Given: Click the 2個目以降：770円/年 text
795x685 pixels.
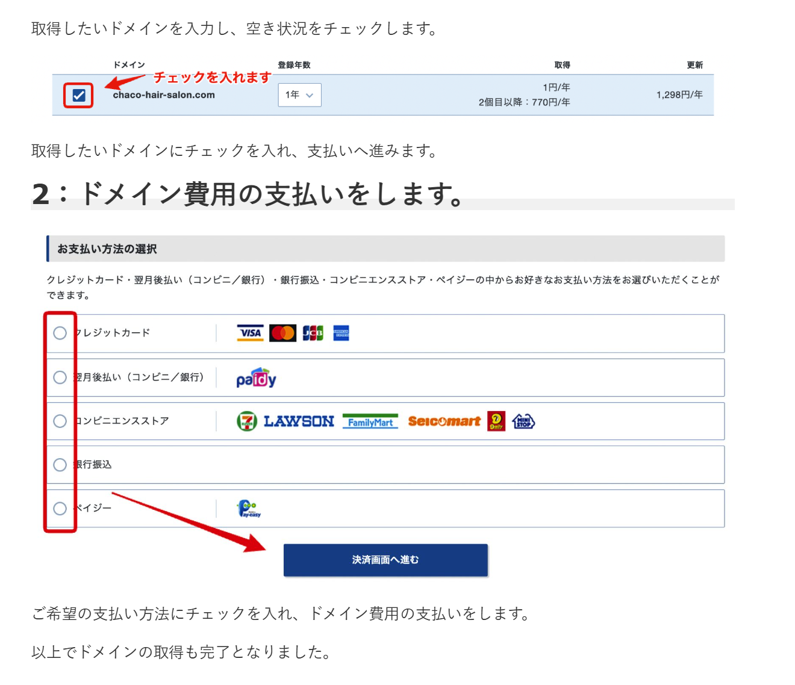Looking at the screenshot, I should [x=525, y=102].
